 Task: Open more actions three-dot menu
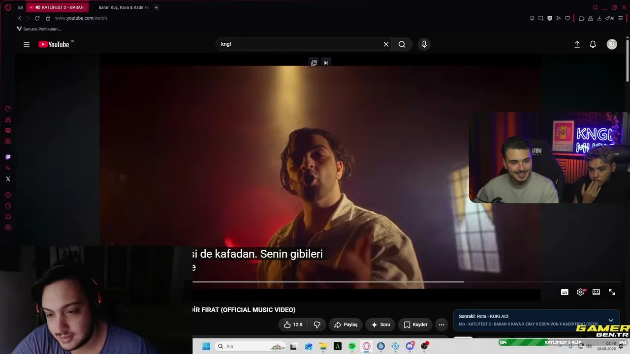441,324
